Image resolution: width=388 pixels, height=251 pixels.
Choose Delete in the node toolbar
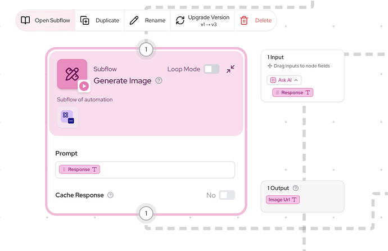256,20
